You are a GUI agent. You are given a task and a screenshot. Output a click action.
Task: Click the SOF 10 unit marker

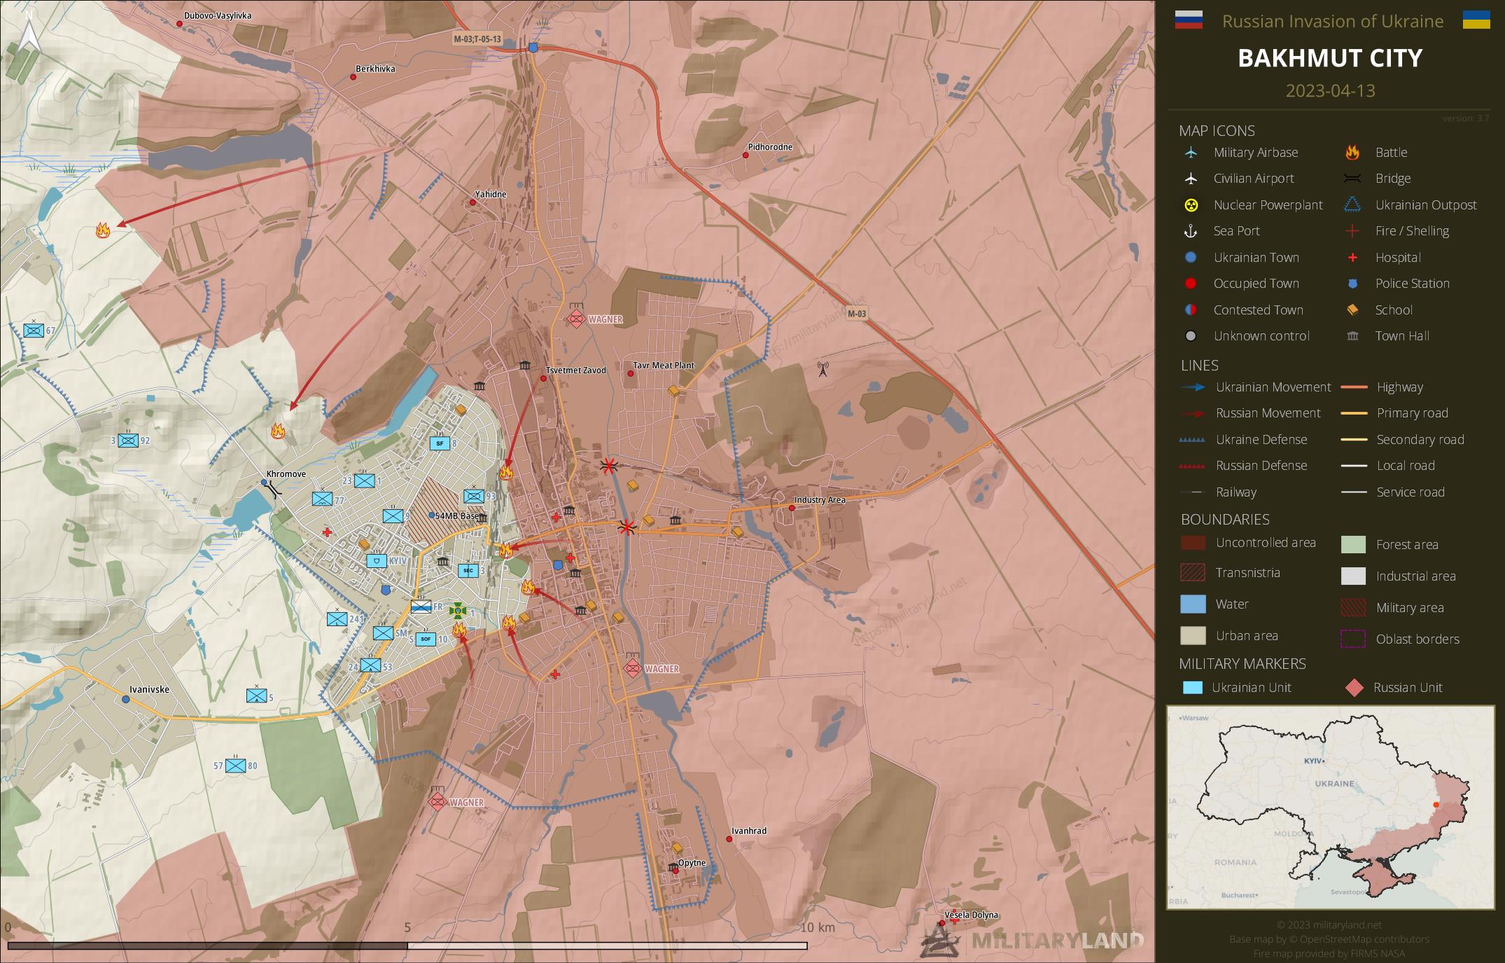coord(426,639)
